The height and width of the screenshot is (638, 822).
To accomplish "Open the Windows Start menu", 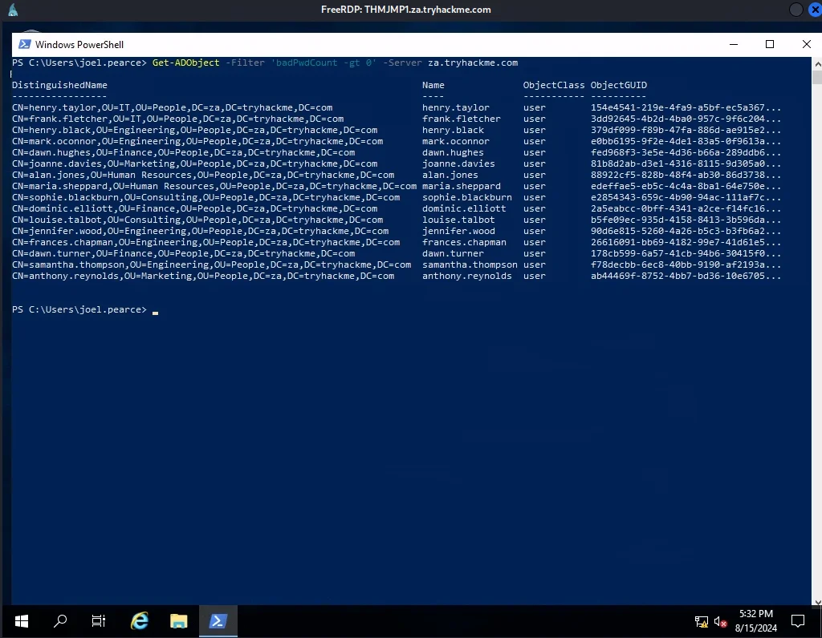I will [22, 621].
